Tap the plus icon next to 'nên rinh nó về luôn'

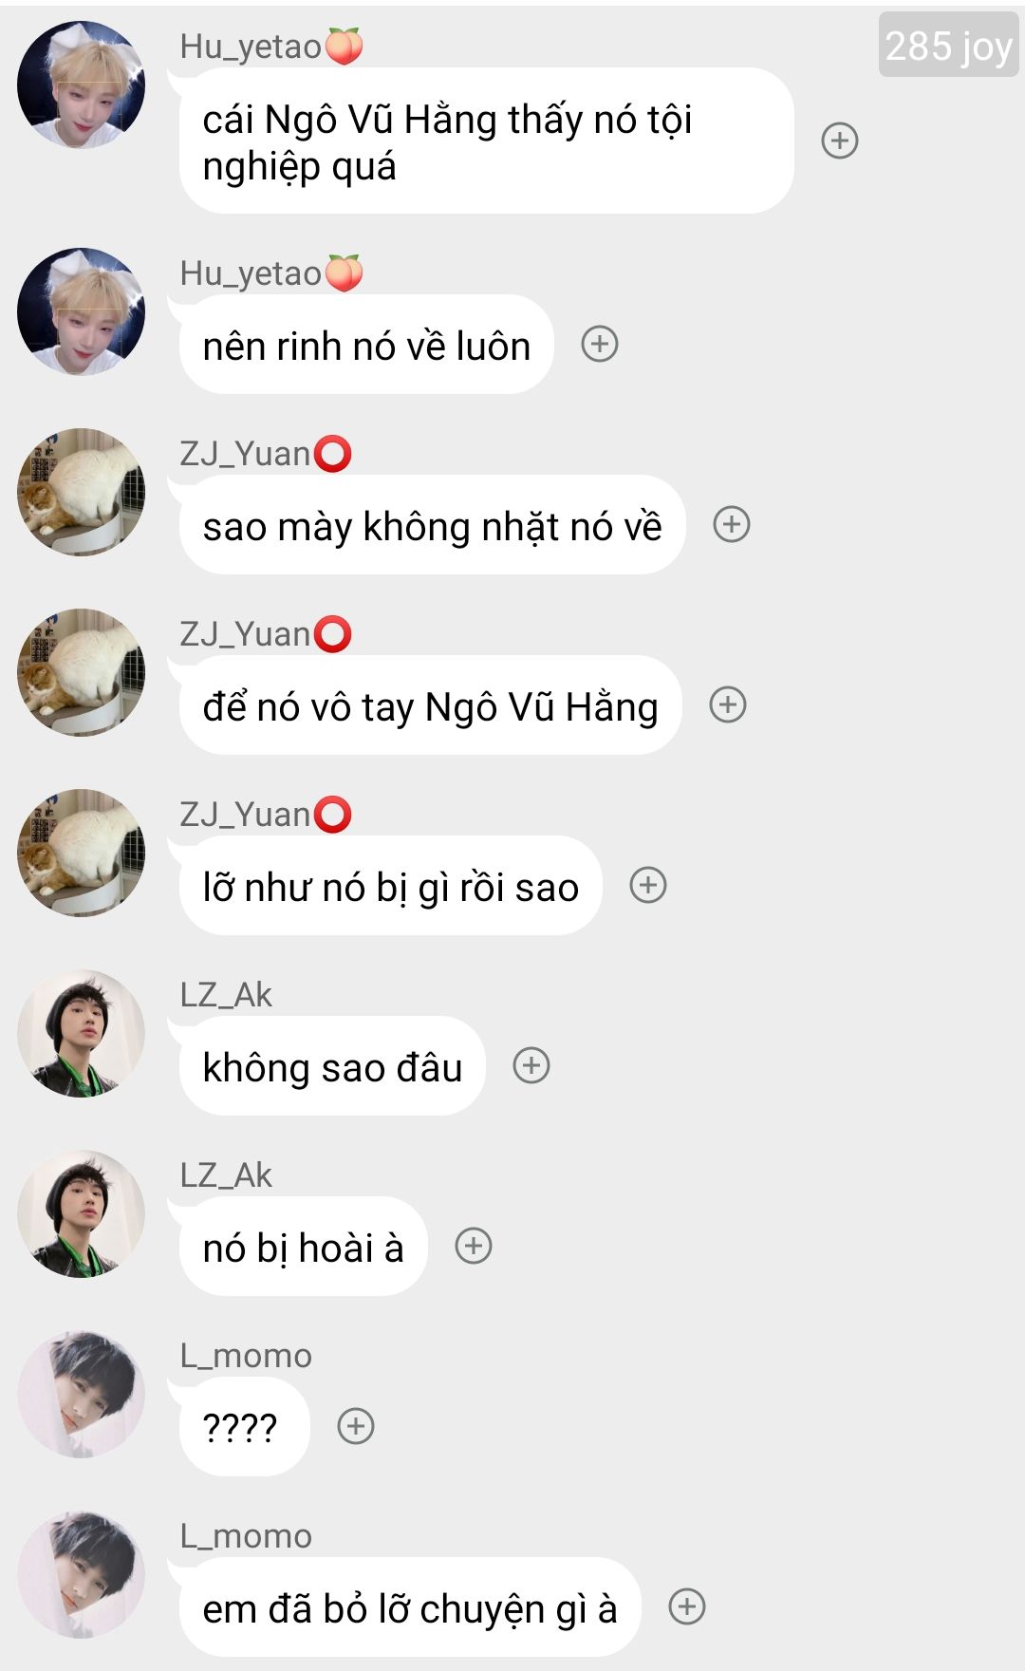[x=600, y=344]
